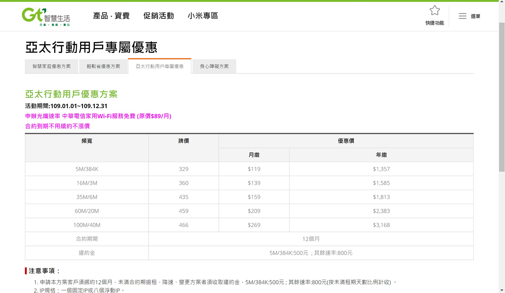Click the 亞太行動用戶優惠方案 green heading
Screen dimensions: 505x293
pos(71,94)
